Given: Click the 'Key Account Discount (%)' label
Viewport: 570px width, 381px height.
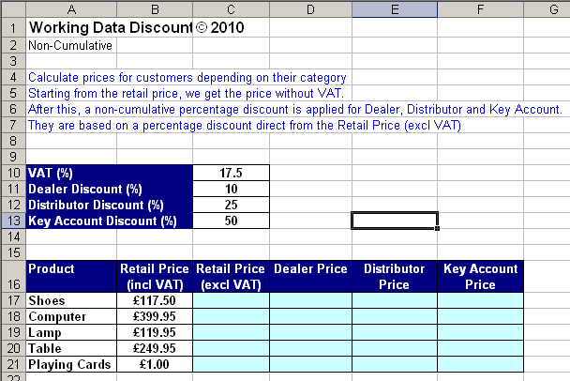Looking at the screenshot, I should 110,221.
